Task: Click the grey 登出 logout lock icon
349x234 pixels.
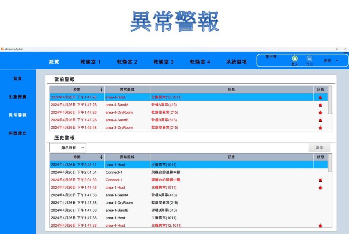Action: coord(309,59)
